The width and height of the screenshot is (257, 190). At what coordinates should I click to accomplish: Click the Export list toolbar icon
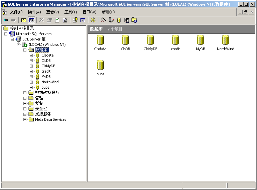(65, 20)
